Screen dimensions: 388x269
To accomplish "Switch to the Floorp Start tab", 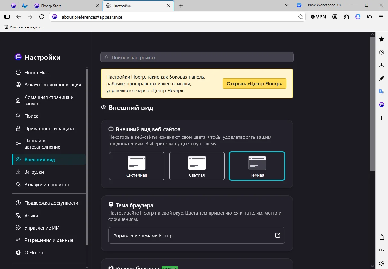I will pos(67,6).
